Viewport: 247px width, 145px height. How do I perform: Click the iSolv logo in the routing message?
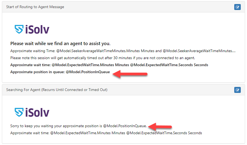click(x=32, y=29)
